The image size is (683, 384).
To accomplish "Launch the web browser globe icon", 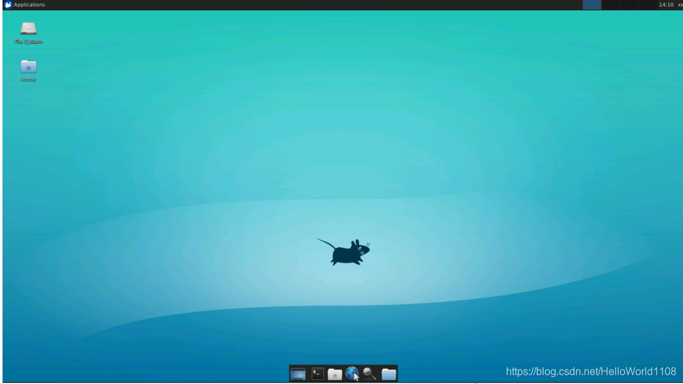I will coord(352,373).
